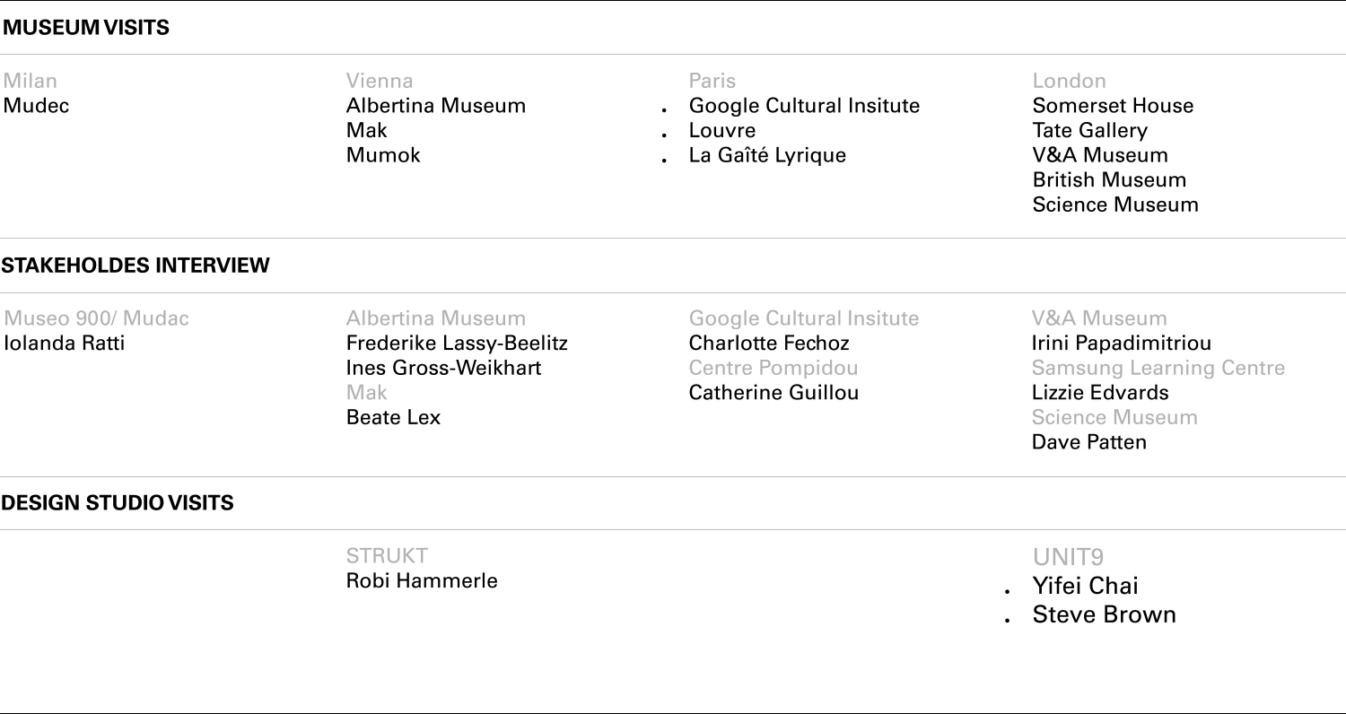Image resolution: width=1346 pixels, height=714 pixels.
Task: Click the name Iolanda Ratti
Action: pos(65,344)
